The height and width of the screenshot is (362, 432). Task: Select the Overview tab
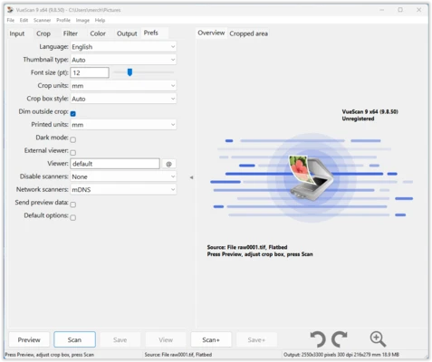click(x=211, y=33)
